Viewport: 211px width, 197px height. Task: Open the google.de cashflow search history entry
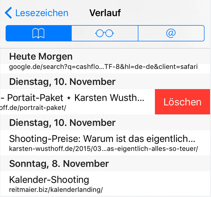pos(103,67)
